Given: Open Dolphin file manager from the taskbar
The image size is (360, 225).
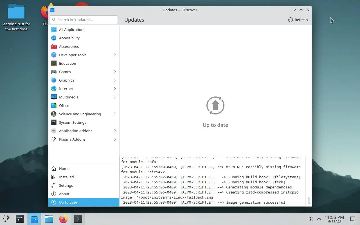Looking at the screenshot, I should tap(49, 219).
